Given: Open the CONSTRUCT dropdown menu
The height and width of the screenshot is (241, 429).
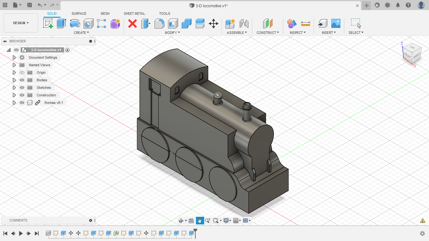Looking at the screenshot, I should coord(268,33).
